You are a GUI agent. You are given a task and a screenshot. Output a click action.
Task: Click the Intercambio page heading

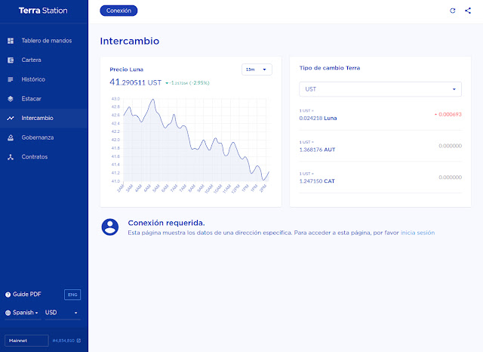pyautogui.click(x=130, y=41)
